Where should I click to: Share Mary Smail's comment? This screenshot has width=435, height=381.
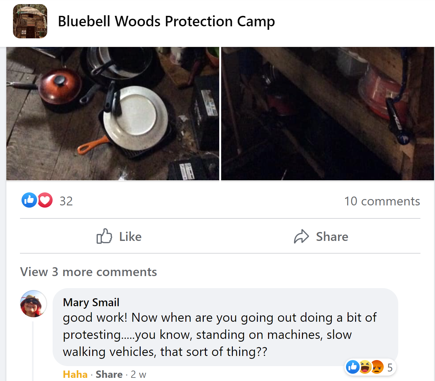click(x=109, y=374)
